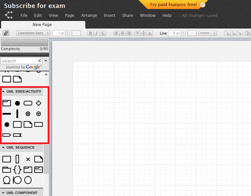
Task: Open the search options dropdown arrow
Action: [46, 61]
